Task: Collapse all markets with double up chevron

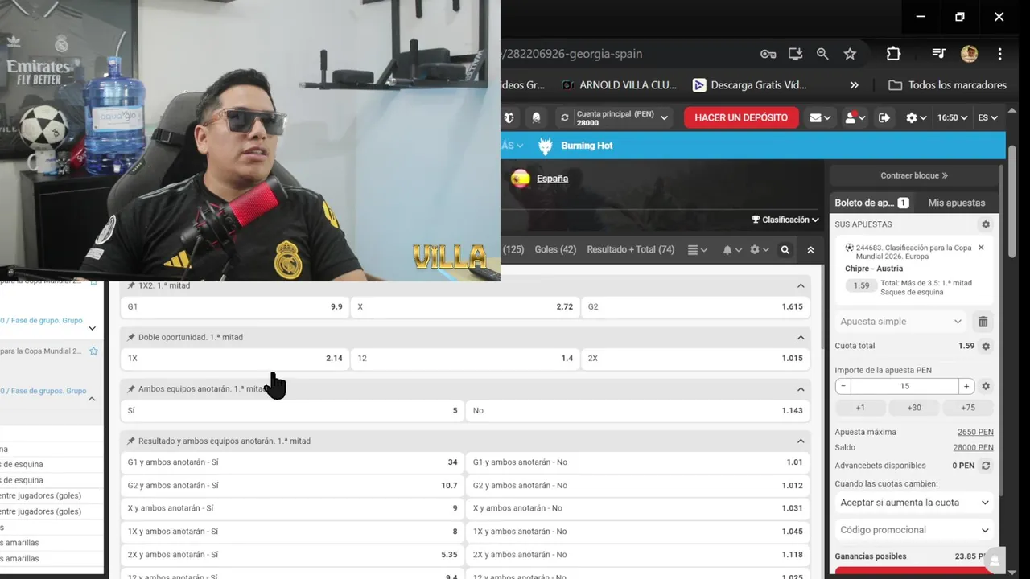Action: coord(810,250)
